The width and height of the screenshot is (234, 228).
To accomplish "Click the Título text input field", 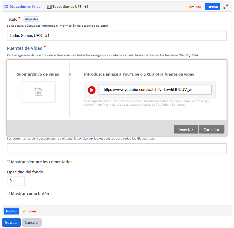I will pos(117,35).
